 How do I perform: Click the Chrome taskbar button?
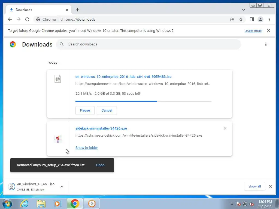(x=75, y=204)
